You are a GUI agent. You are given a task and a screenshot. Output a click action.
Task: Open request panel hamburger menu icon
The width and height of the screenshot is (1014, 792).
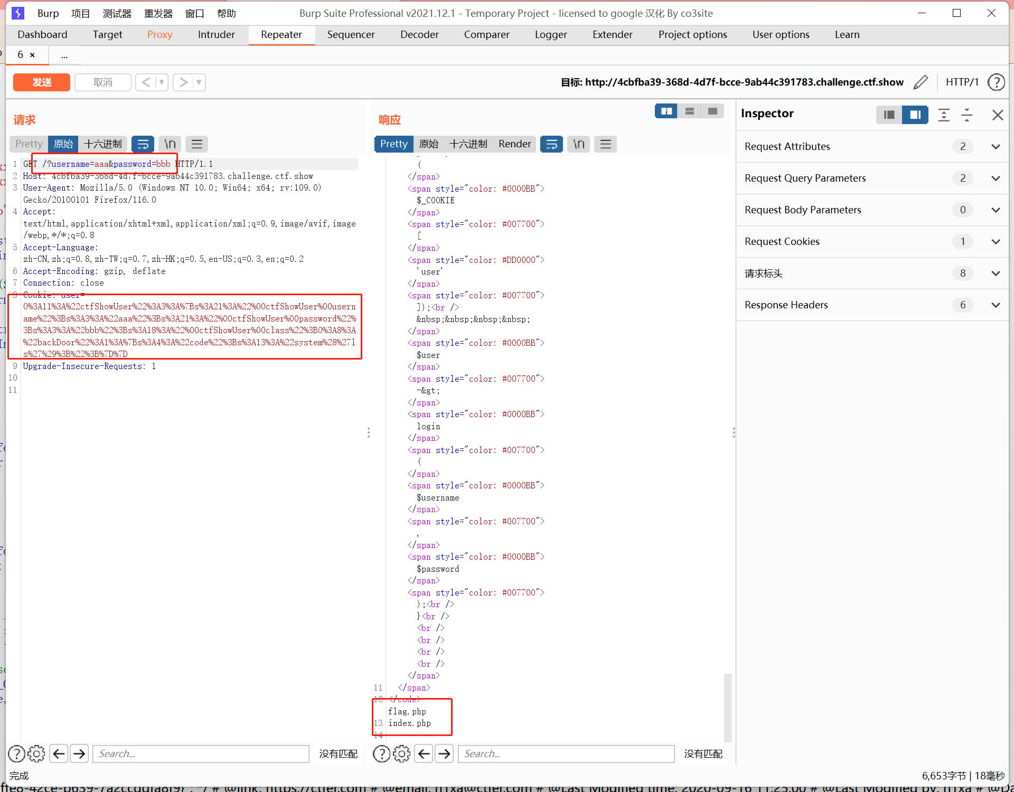click(197, 144)
